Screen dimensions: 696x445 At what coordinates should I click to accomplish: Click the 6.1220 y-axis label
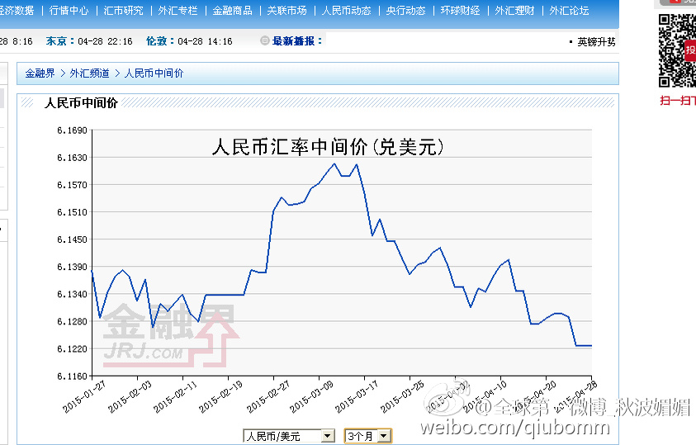(72, 348)
